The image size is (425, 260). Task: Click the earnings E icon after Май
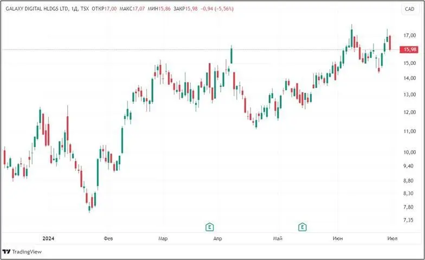tap(302, 226)
